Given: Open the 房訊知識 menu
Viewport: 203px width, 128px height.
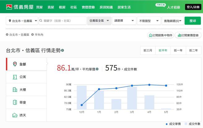Looking at the screenshot, I should point(106,7).
